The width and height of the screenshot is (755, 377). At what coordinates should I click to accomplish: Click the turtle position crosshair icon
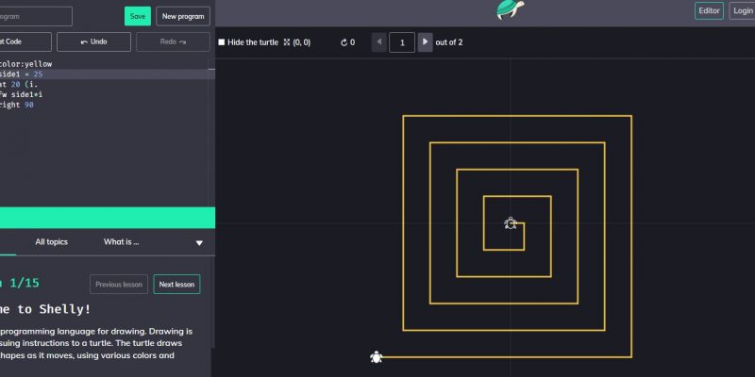287,42
